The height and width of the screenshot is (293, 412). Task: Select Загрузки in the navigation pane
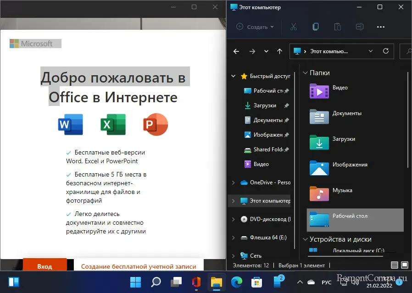tap(265, 105)
